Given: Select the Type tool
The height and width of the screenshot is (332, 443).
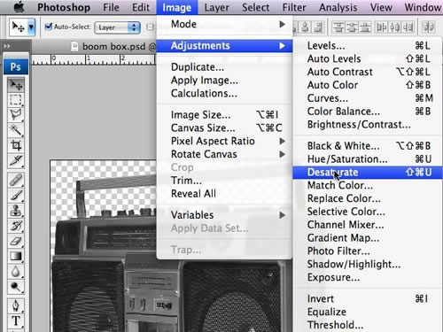Looking at the screenshot, I should [x=16, y=320].
